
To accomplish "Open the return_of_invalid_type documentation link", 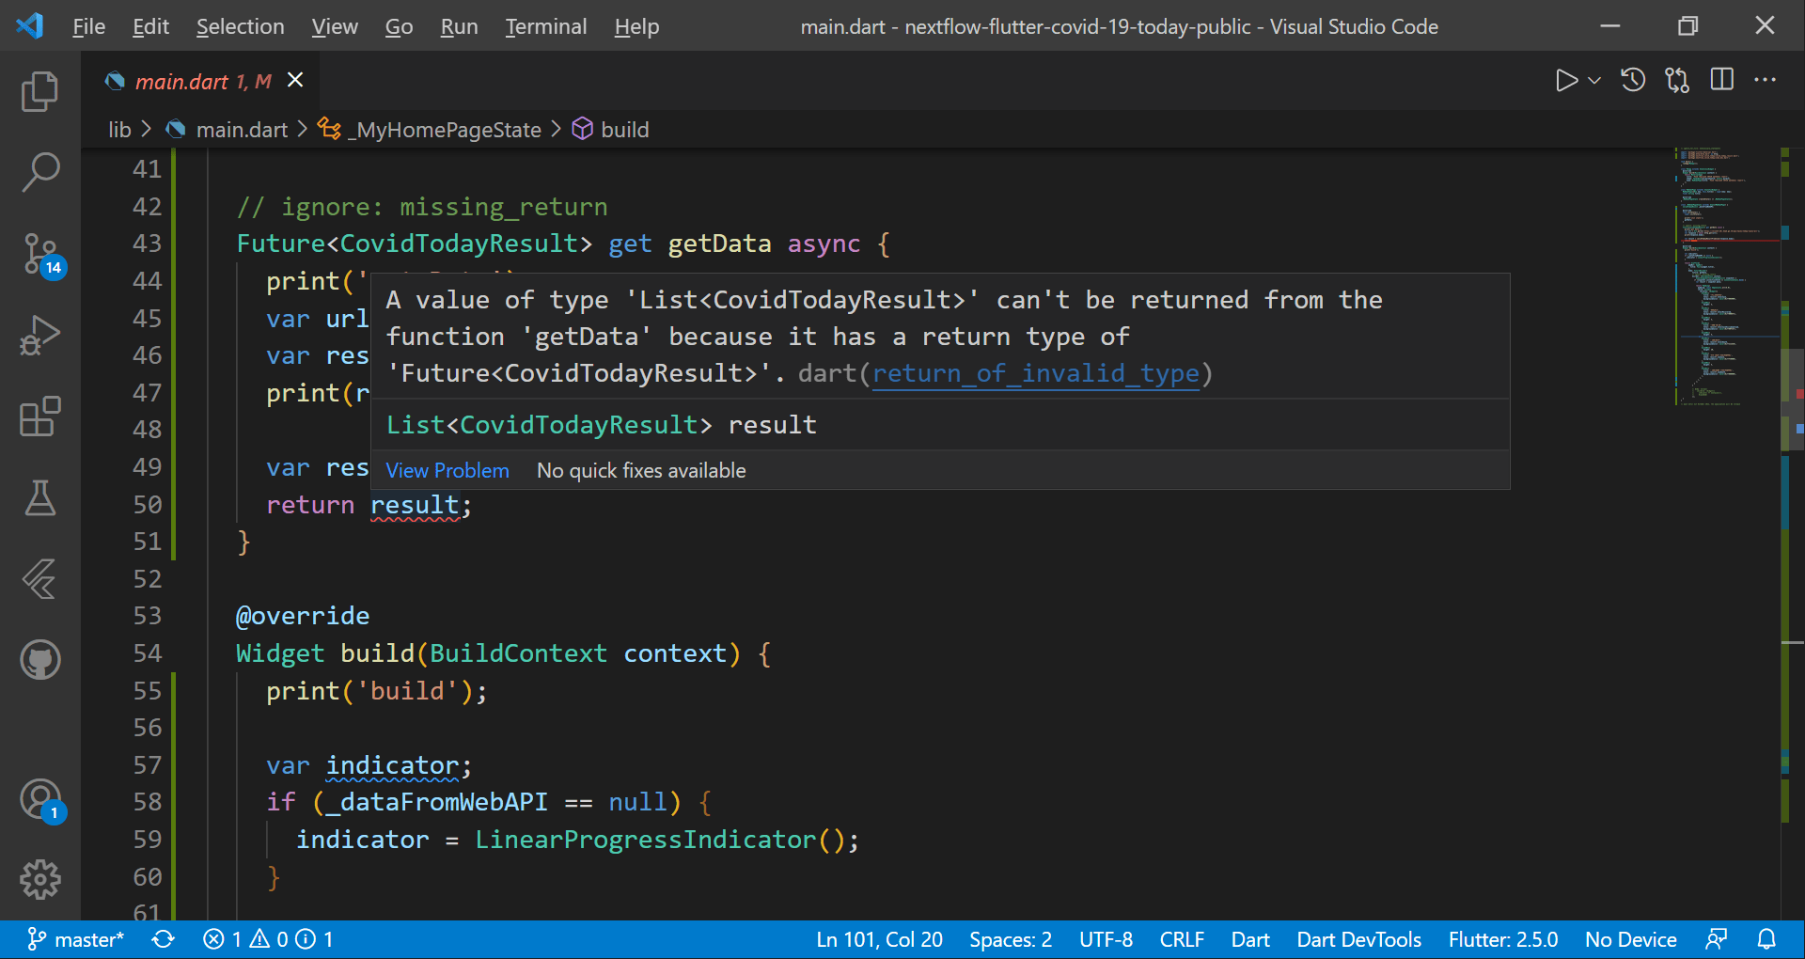I will pos(1036,373).
